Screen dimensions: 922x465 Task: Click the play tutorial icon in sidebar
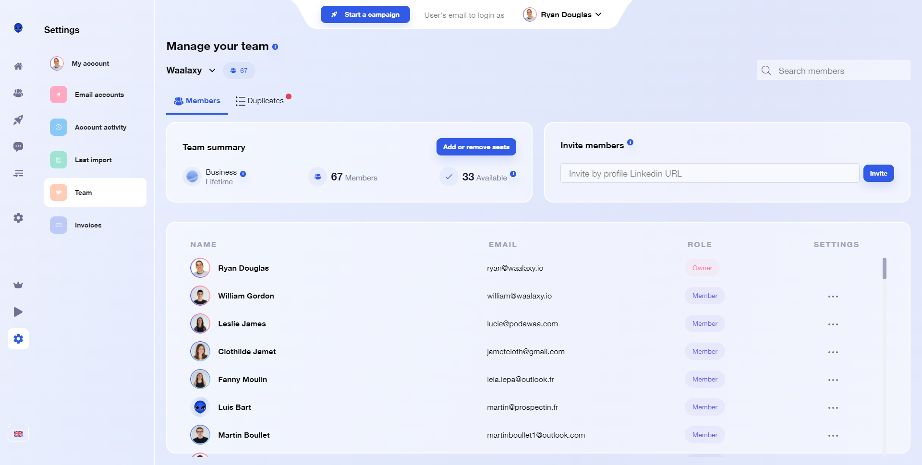18,312
